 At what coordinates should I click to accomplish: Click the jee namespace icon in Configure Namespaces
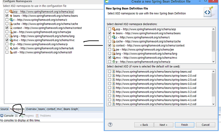point(11,32)
